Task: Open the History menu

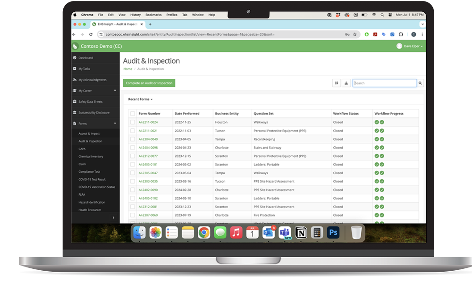Action: [x=135, y=15]
